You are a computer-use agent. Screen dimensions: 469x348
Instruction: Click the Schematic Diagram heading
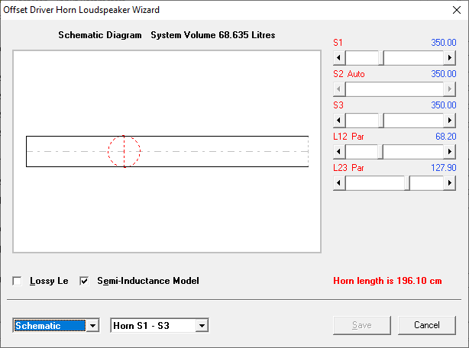pos(100,35)
